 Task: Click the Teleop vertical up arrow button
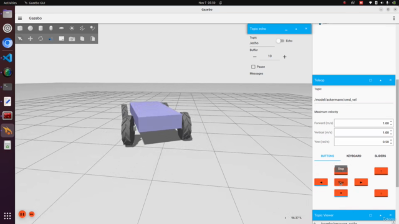(381, 171)
